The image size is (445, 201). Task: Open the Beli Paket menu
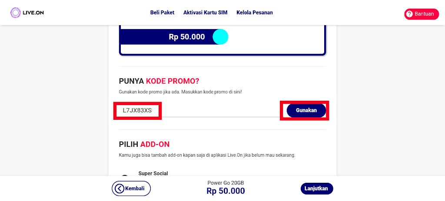(x=162, y=13)
